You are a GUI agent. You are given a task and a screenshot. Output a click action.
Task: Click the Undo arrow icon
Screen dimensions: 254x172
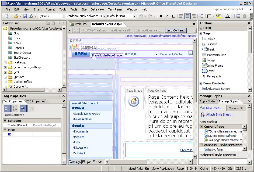pos(141,16)
